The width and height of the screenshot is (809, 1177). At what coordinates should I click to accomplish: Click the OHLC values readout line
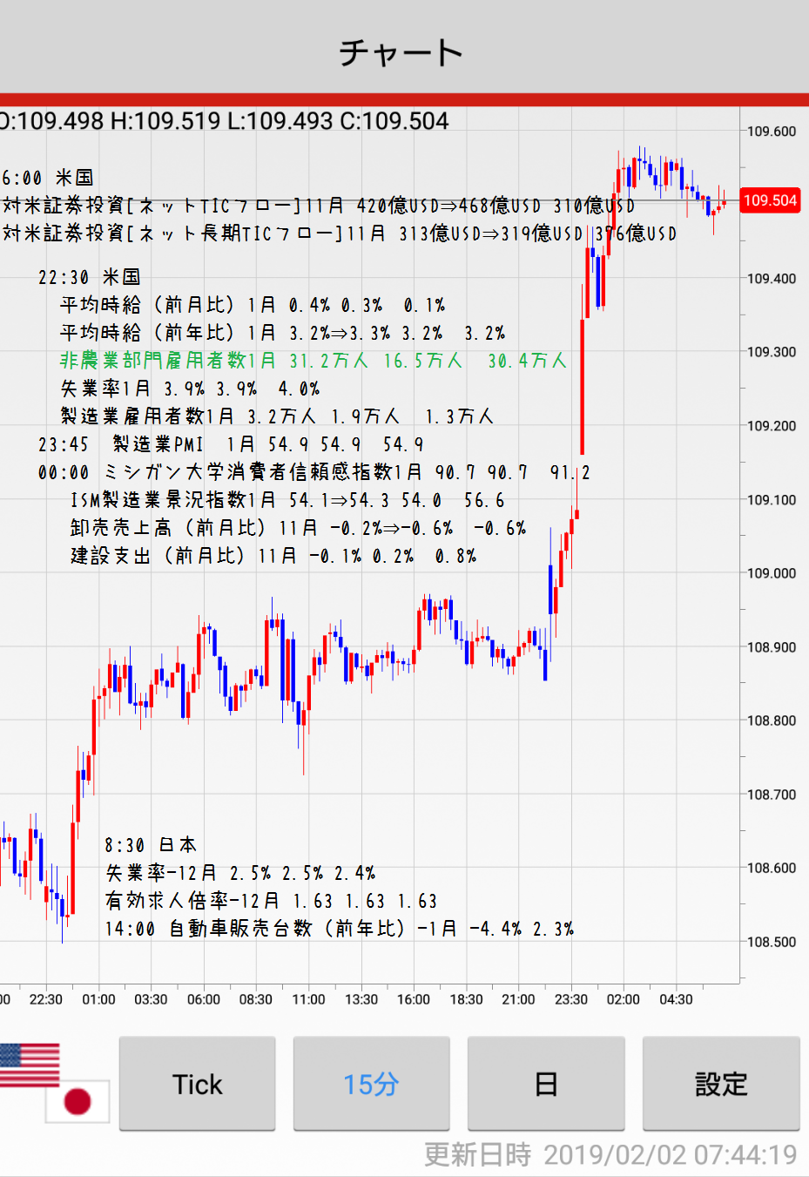pos(225,121)
